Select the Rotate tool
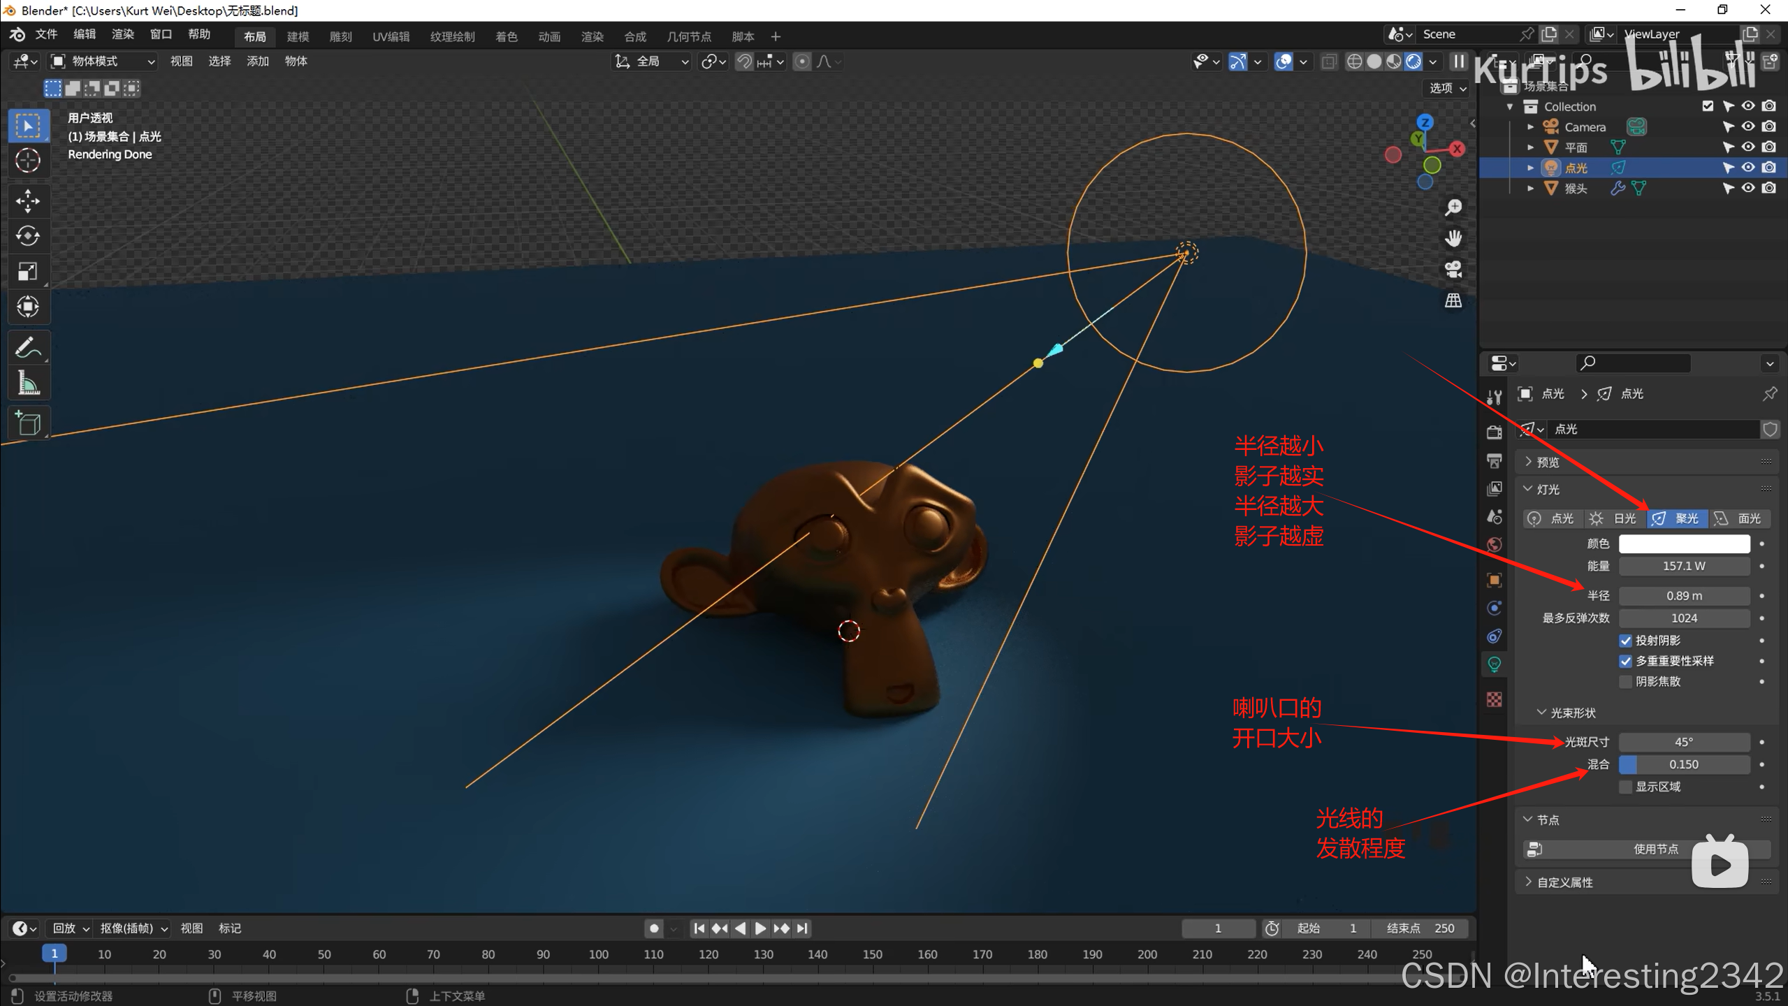 pos(28,236)
